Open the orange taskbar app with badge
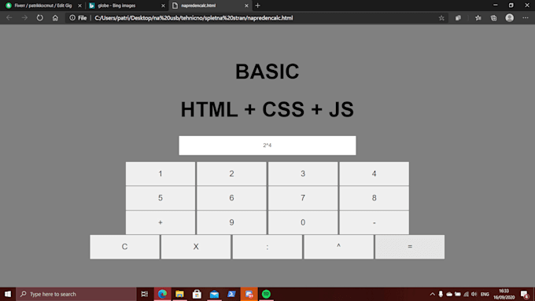 pyautogui.click(x=249, y=294)
